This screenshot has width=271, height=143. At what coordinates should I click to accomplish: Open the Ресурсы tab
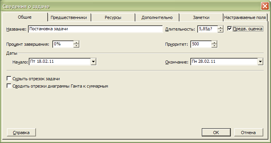(x=113, y=17)
